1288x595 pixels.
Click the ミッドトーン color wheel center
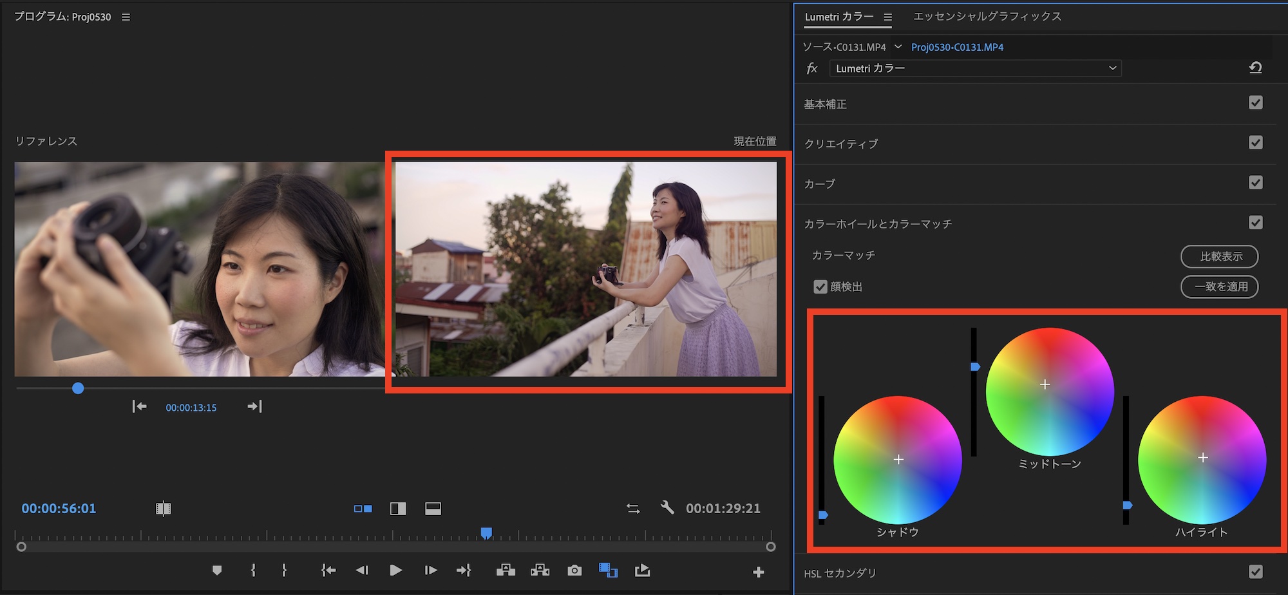pos(1045,384)
